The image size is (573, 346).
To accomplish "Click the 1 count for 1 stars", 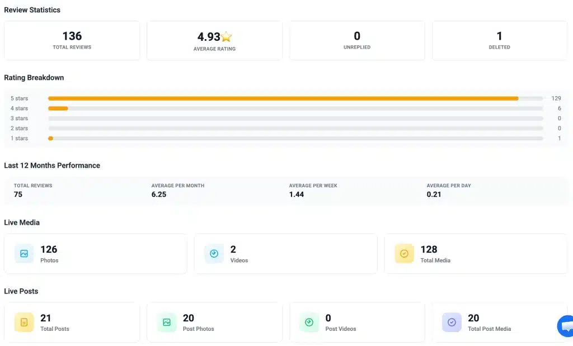I will point(560,138).
